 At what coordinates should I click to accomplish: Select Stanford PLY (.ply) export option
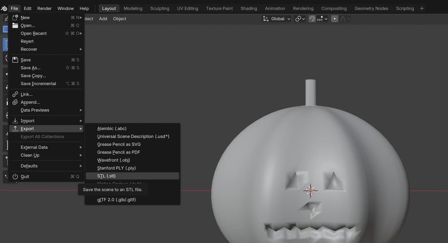[x=133, y=168]
